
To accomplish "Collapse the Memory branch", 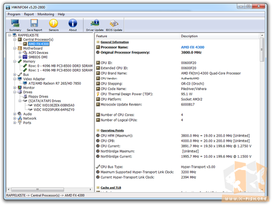I will point(15,61).
